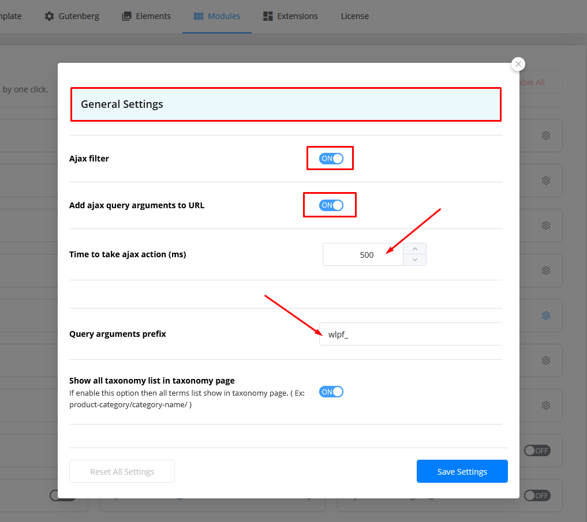Click the Extensions tab blocks icon
Image resolution: width=587 pixels, height=522 pixels.
point(268,16)
